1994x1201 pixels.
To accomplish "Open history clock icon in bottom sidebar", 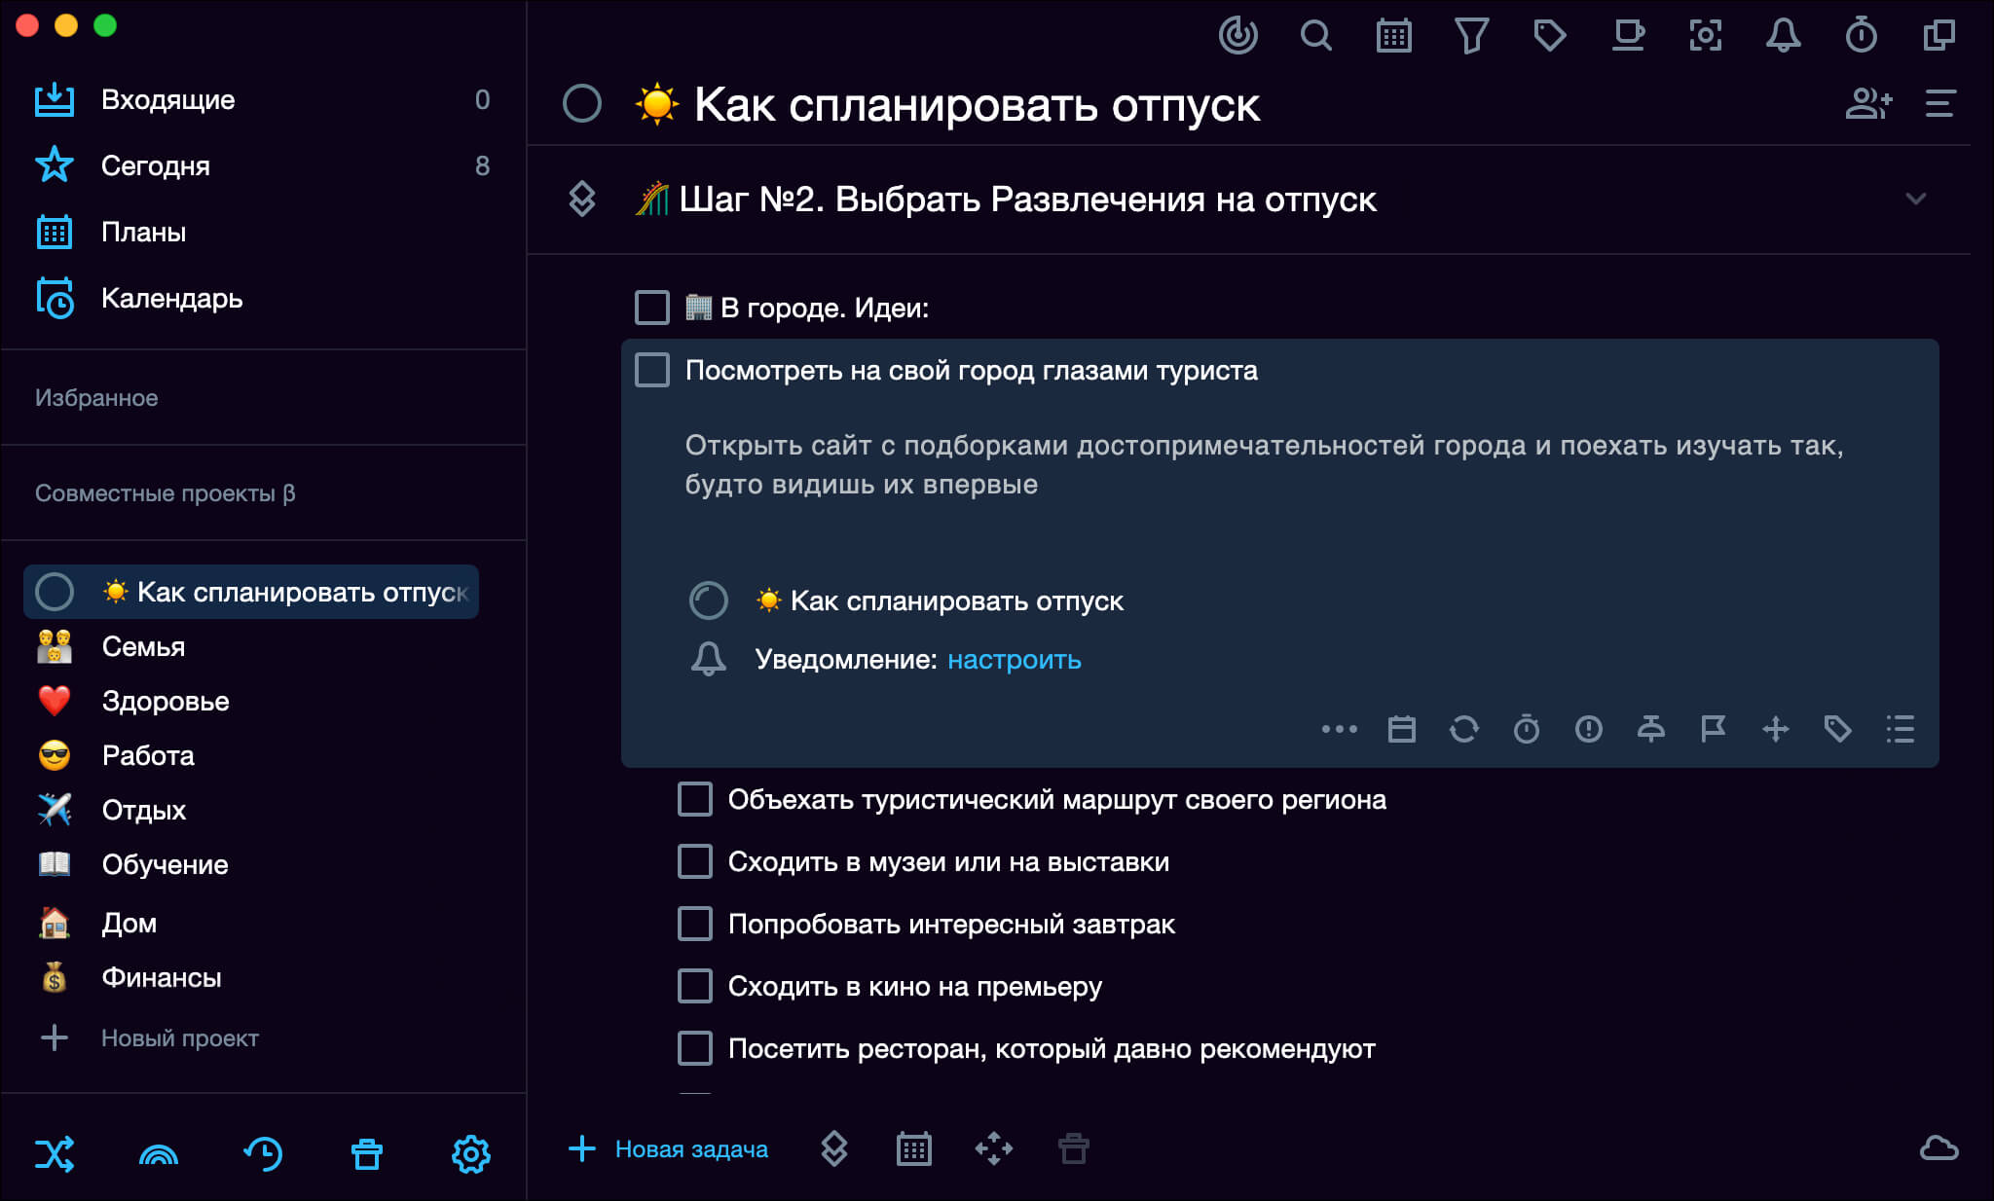I will pos(263,1154).
